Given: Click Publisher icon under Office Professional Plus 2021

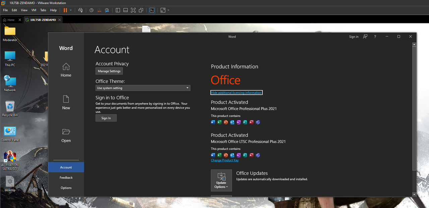Looking at the screenshot, I should (245, 122).
